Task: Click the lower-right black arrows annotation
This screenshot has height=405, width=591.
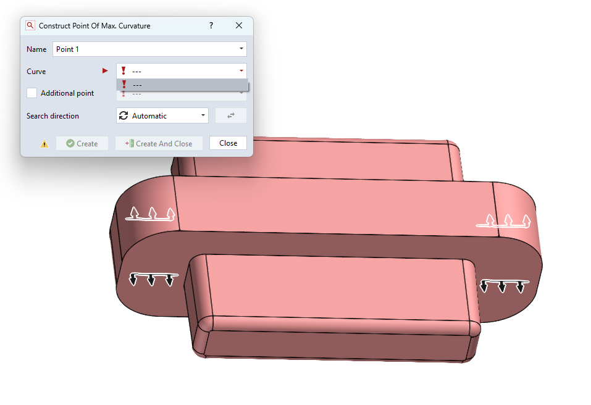Action: 504,286
